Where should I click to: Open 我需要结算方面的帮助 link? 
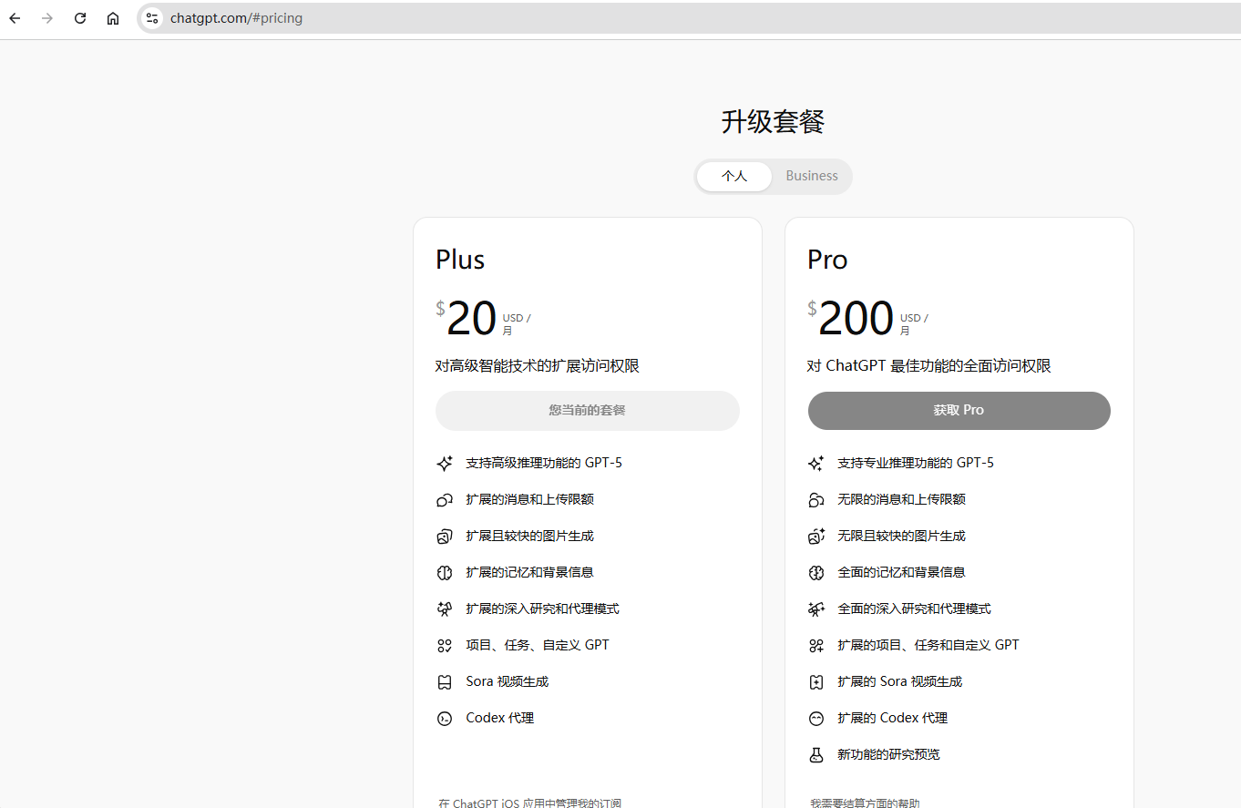tap(865, 803)
